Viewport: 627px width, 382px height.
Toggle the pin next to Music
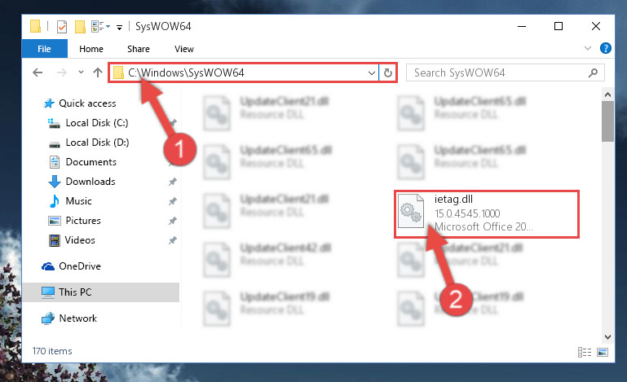pyautogui.click(x=172, y=201)
